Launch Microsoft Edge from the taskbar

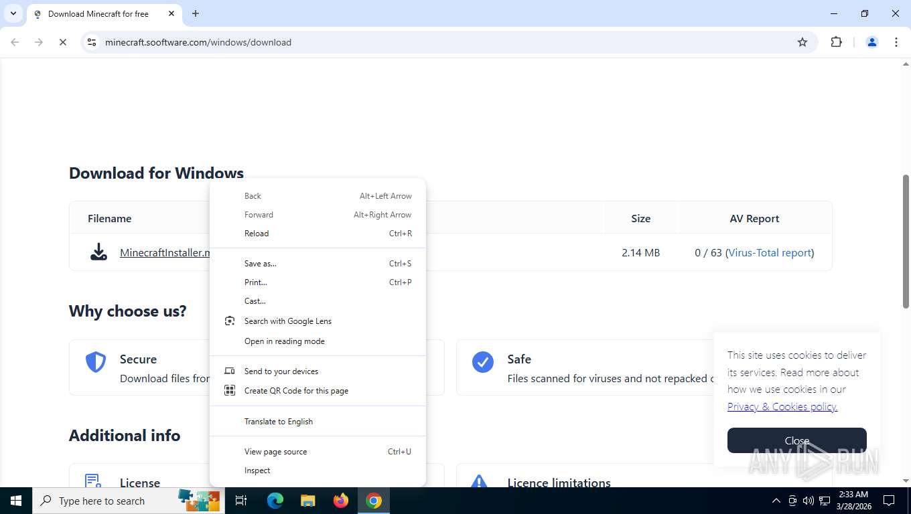click(x=275, y=501)
